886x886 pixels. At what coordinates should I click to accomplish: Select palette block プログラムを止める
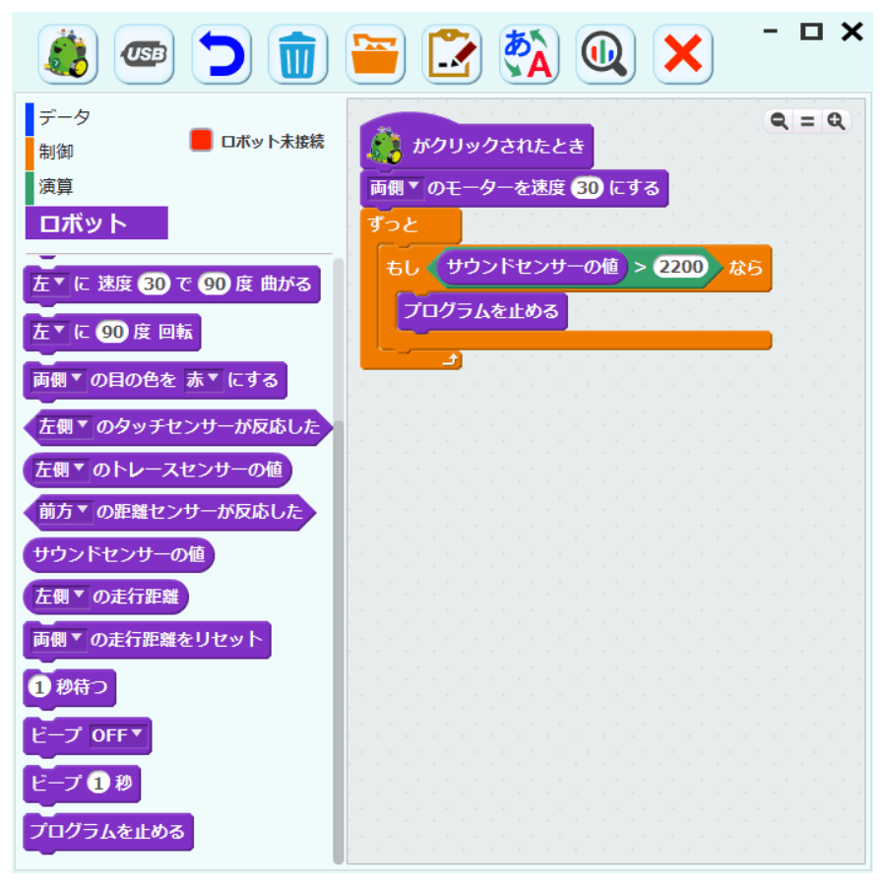(108, 831)
